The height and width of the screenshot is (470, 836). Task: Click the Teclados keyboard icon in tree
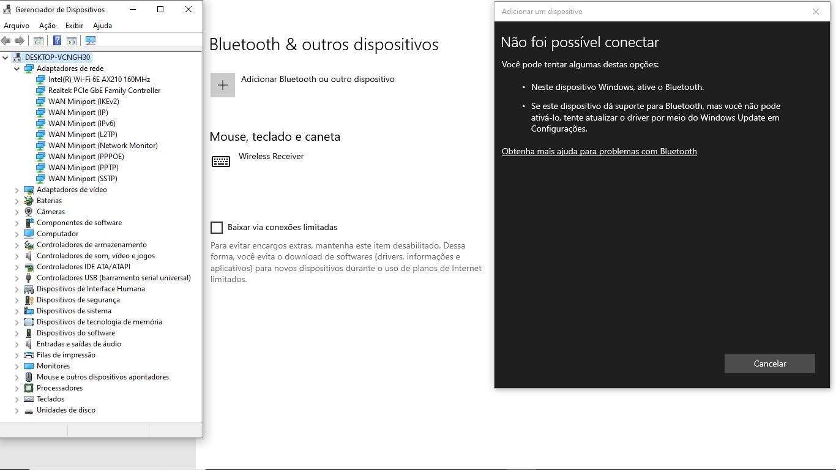(29, 399)
